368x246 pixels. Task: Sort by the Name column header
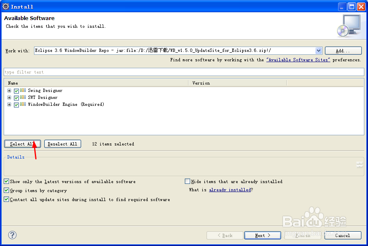pyautogui.click(x=96, y=83)
